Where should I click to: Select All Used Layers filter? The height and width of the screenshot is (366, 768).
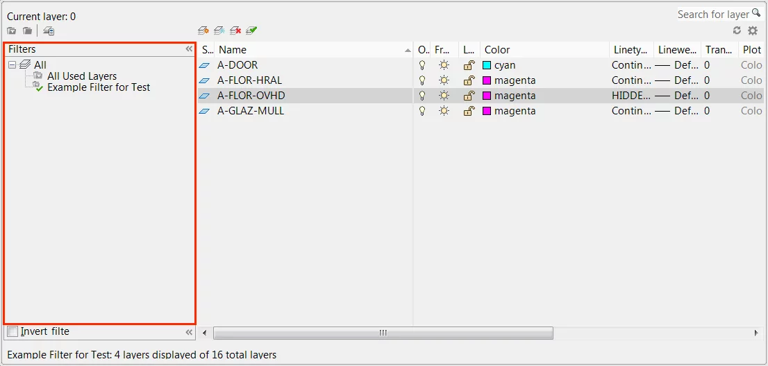click(x=82, y=76)
